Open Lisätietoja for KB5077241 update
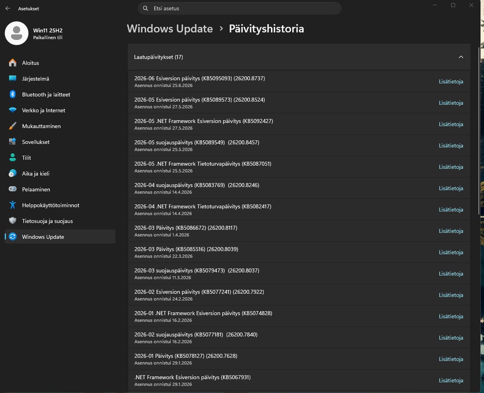The height and width of the screenshot is (393, 484). click(451, 295)
